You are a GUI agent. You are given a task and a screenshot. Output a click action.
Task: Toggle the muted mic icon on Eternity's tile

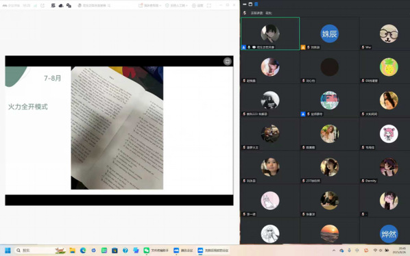[363, 181]
